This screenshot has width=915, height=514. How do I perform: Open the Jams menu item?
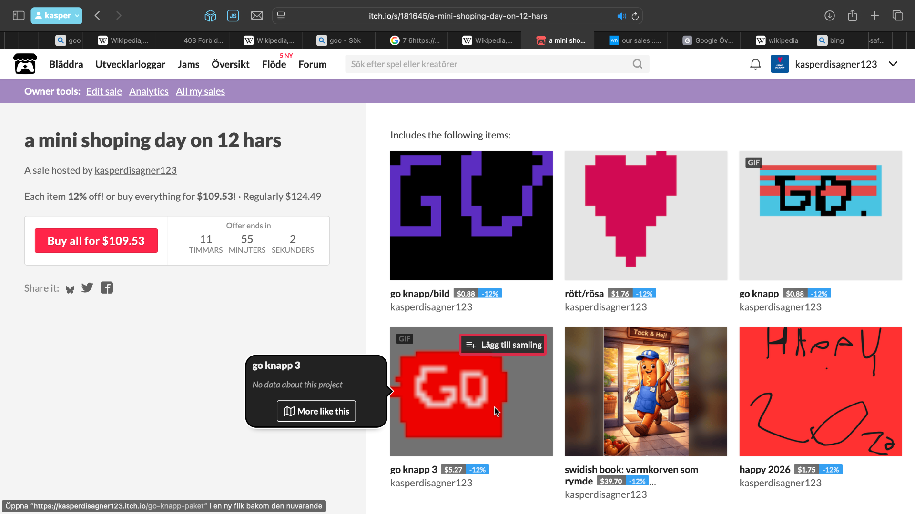tap(188, 64)
